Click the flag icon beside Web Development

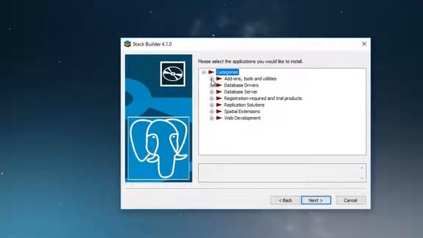pos(219,118)
